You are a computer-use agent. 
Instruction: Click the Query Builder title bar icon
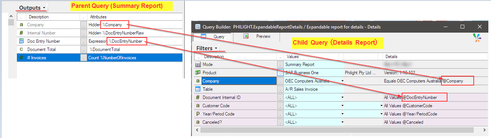point(197,27)
